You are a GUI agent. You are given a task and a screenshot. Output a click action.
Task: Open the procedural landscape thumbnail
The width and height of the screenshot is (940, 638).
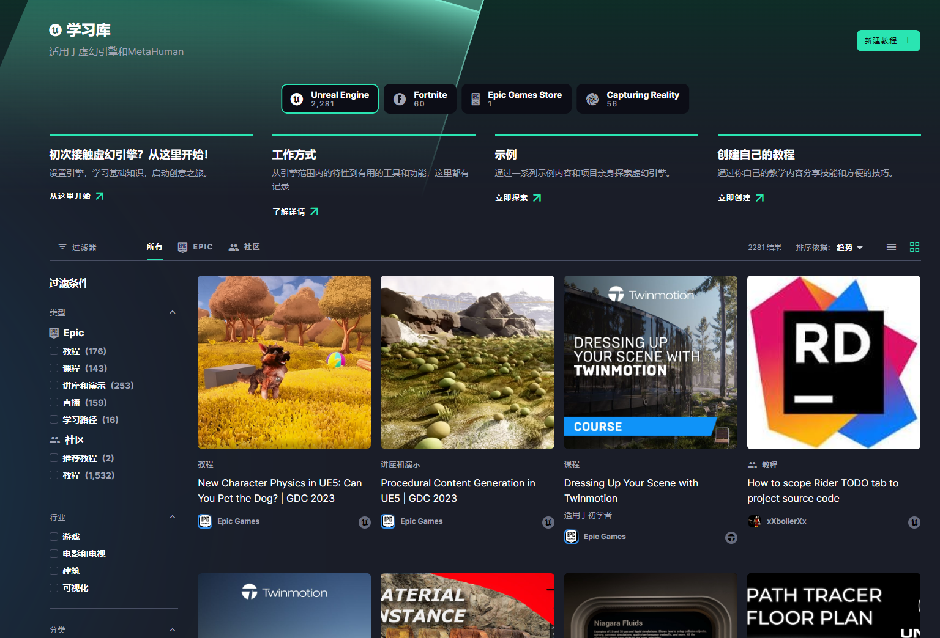(468, 362)
